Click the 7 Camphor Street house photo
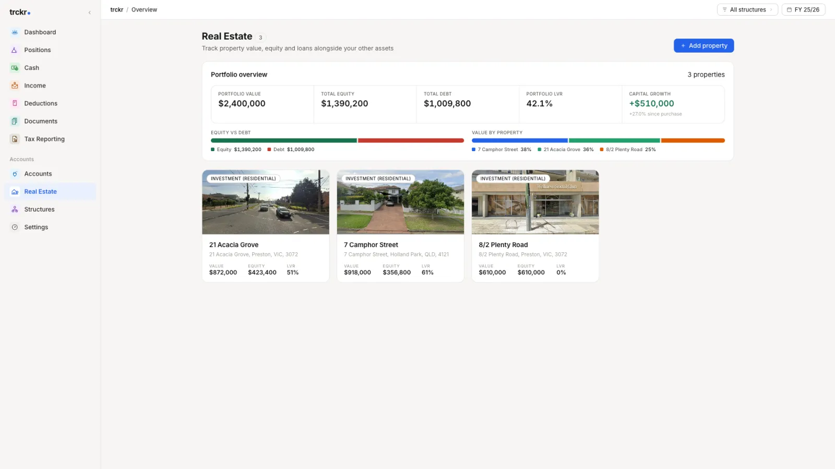Screen dimensions: 835x469 [x=400, y=202]
